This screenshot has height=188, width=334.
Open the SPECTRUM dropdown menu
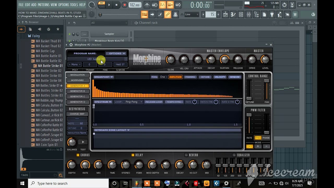[103, 102]
